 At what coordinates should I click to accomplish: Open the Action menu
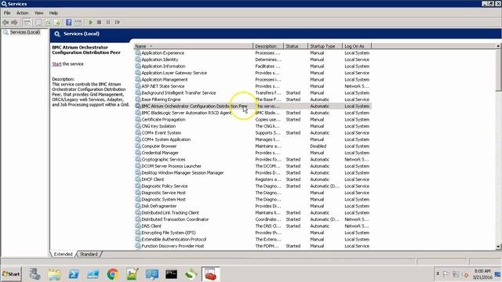[x=23, y=13]
